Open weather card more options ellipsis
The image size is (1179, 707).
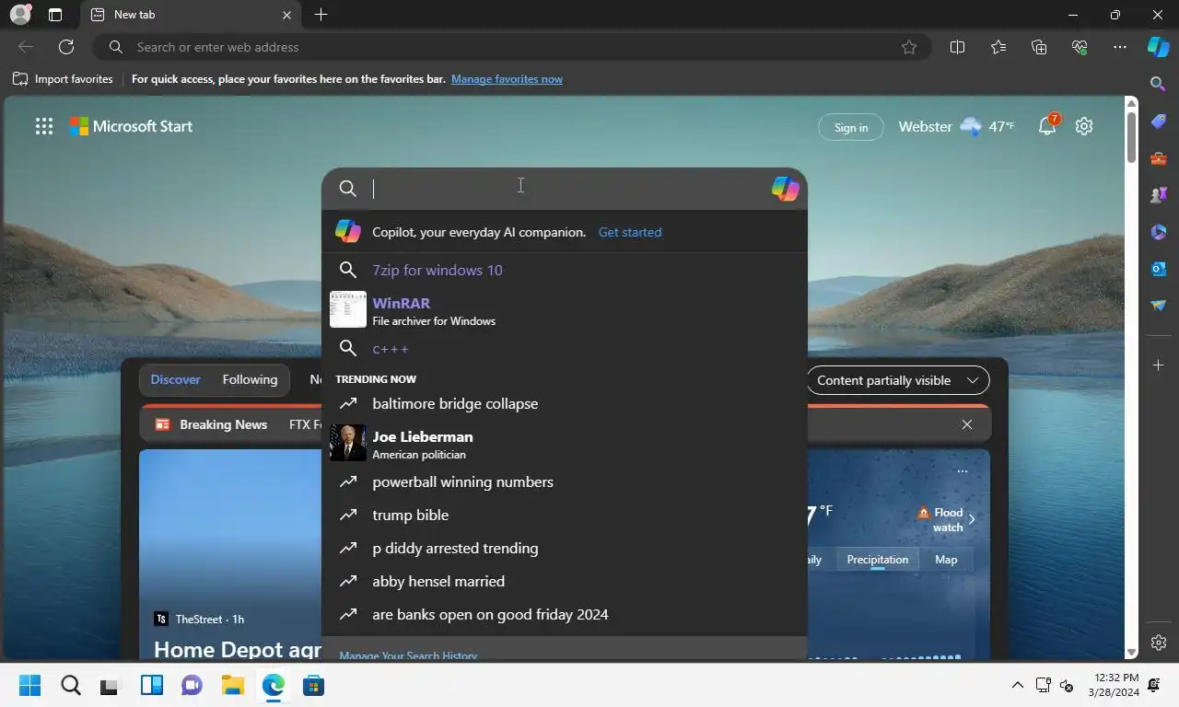coord(963,471)
